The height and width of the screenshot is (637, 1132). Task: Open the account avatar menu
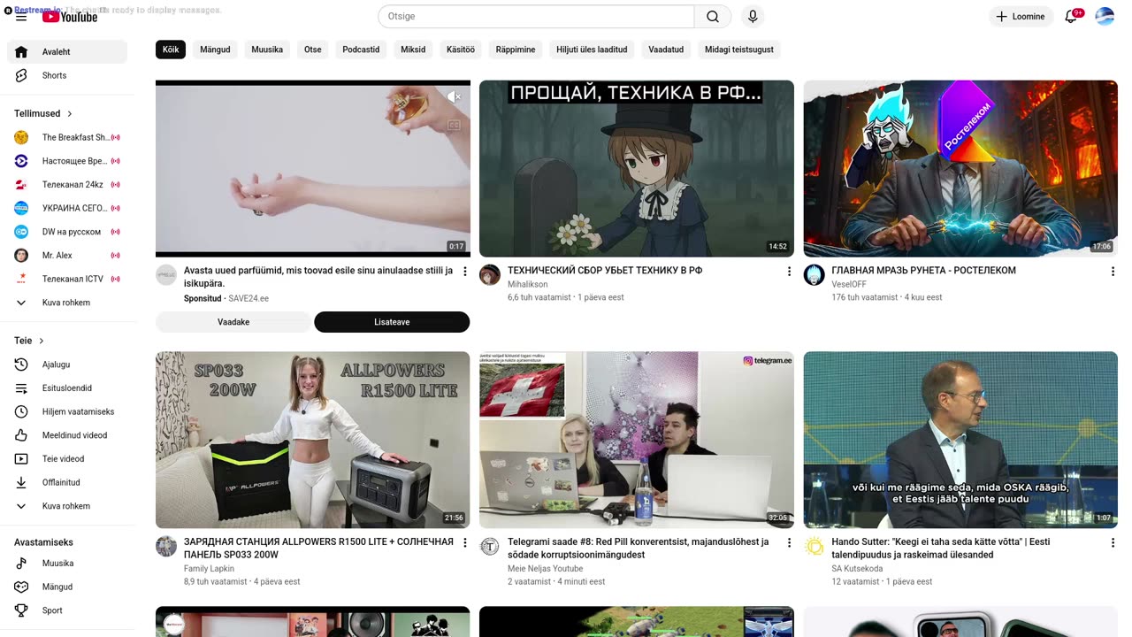tap(1105, 17)
